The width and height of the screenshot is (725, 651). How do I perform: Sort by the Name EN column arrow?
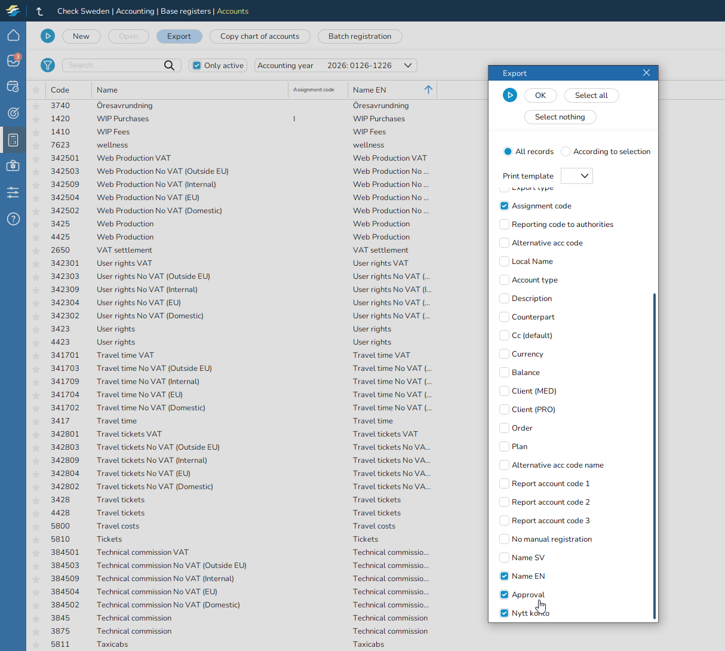click(428, 90)
